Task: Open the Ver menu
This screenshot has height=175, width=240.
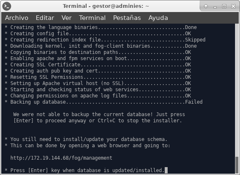Action: coord(67,18)
